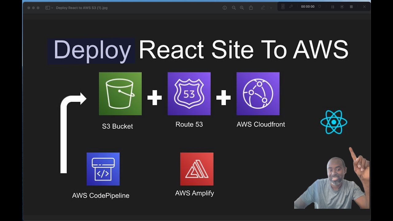The width and height of the screenshot is (393, 221).
Task: Zoom out of the image
Action: pyautogui.click(x=234, y=8)
